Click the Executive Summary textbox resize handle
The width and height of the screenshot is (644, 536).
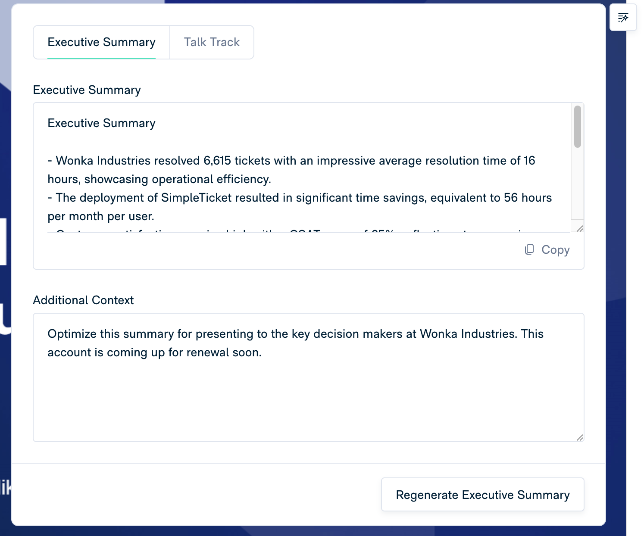point(580,228)
